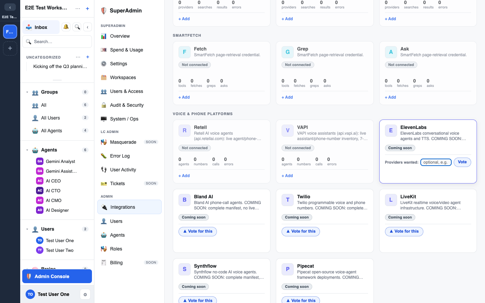Click the plus icon next to E2E Test Workspace
The height and width of the screenshot is (303, 485).
(88, 8)
